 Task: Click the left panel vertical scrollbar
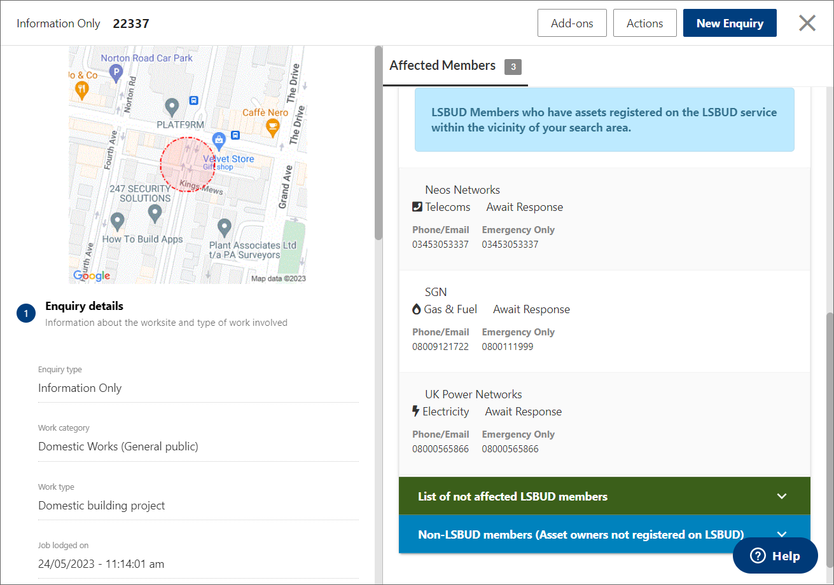[379, 146]
